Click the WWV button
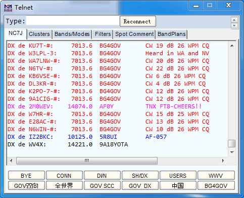The image size is (244, 198). pyautogui.click(x=216, y=176)
